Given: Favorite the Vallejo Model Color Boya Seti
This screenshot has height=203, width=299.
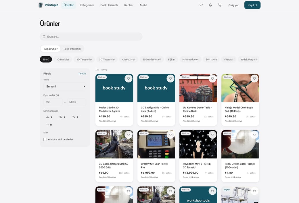Looking at the screenshot, I should coord(254,78).
